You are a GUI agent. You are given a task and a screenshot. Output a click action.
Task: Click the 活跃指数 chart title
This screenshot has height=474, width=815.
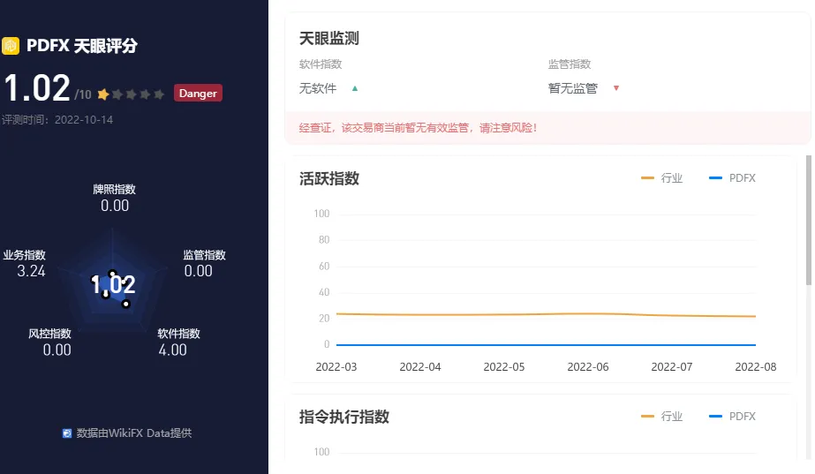point(329,179)
